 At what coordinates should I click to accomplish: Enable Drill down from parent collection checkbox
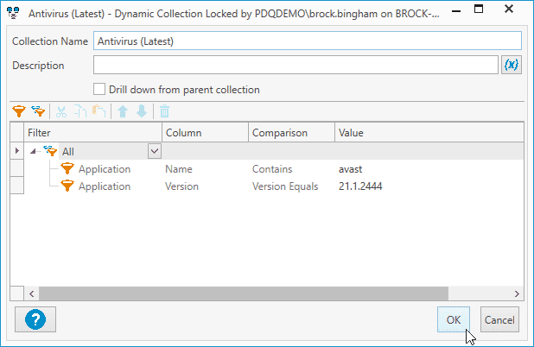click(x=99, y=89)
